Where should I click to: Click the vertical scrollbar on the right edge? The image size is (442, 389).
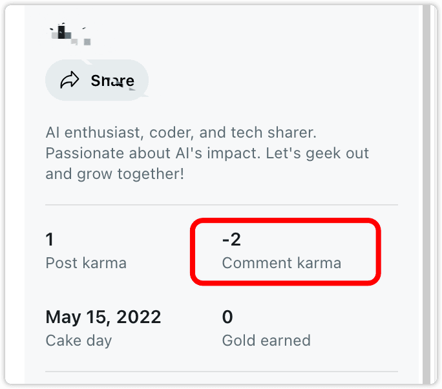click(425, 194)
